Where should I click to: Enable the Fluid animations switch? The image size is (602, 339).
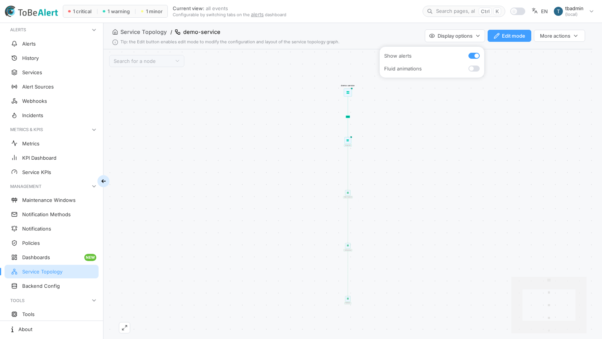474,69
